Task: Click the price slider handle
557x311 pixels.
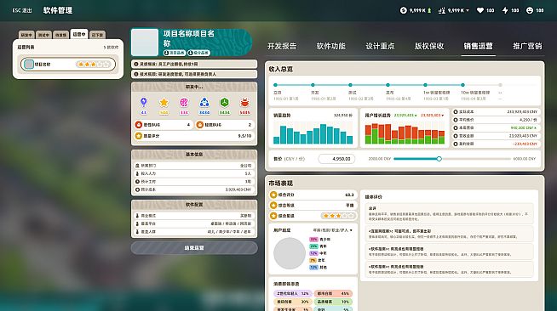Action: point(439,159)
